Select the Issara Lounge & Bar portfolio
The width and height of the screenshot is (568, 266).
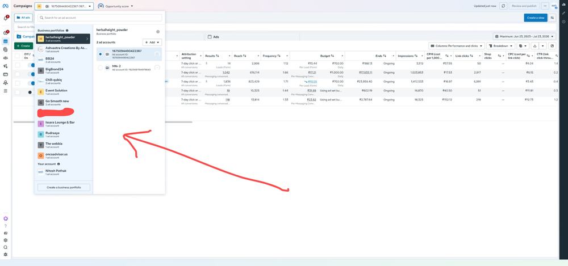coord(64,124)
